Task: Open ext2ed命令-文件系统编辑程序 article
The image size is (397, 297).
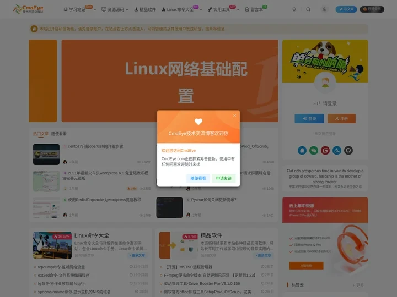Action: (63, 276)
